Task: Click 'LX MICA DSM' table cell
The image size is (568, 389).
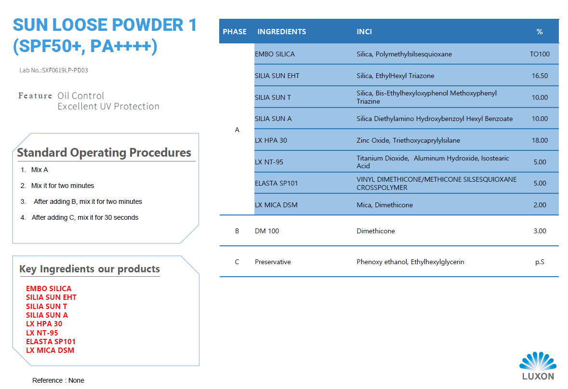Action: [276, 205]
